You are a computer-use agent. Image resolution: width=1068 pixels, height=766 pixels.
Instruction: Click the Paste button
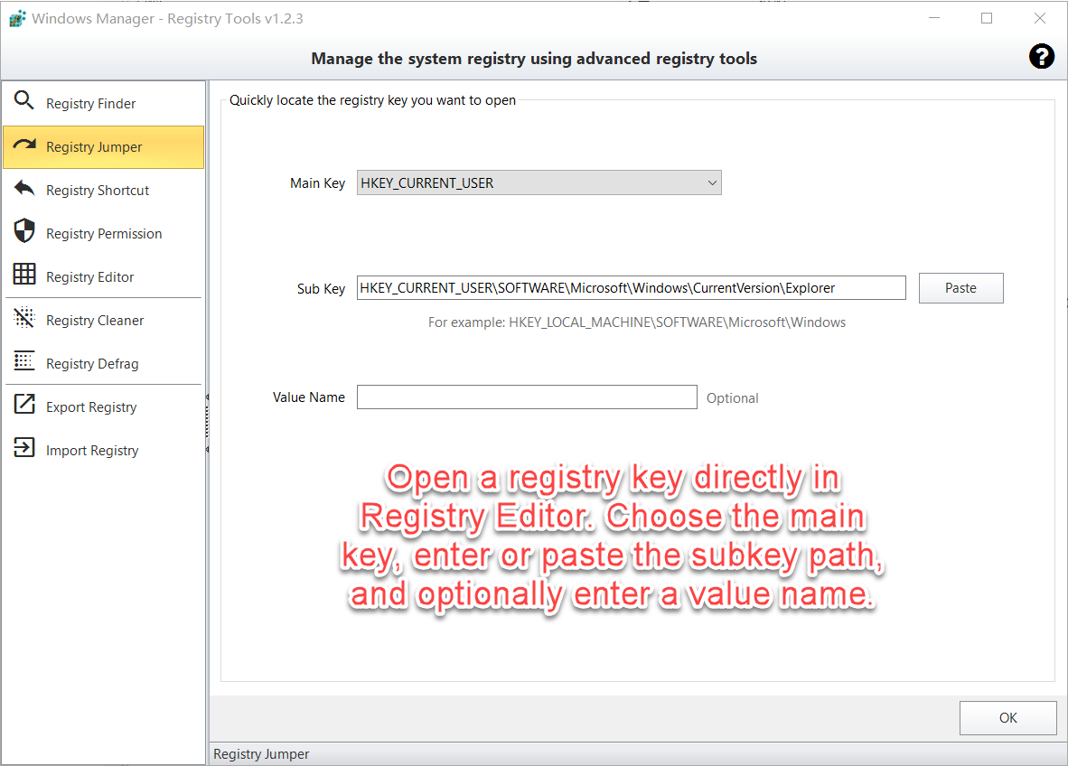[960, 288]
